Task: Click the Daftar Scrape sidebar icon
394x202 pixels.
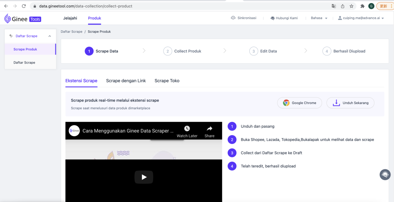Action: [11, 36]
